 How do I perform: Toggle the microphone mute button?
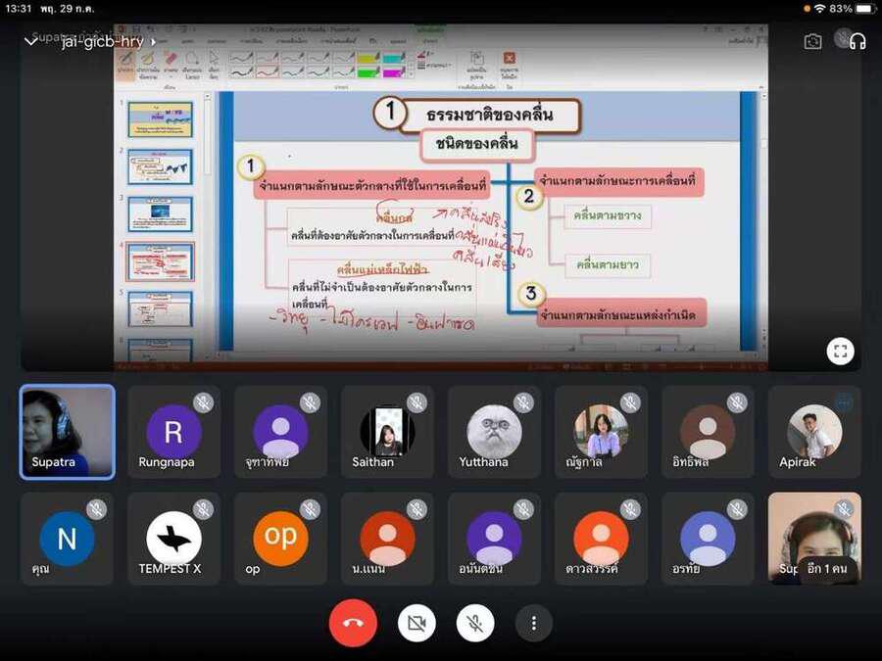pyautogui.click(x=475, y=623)
